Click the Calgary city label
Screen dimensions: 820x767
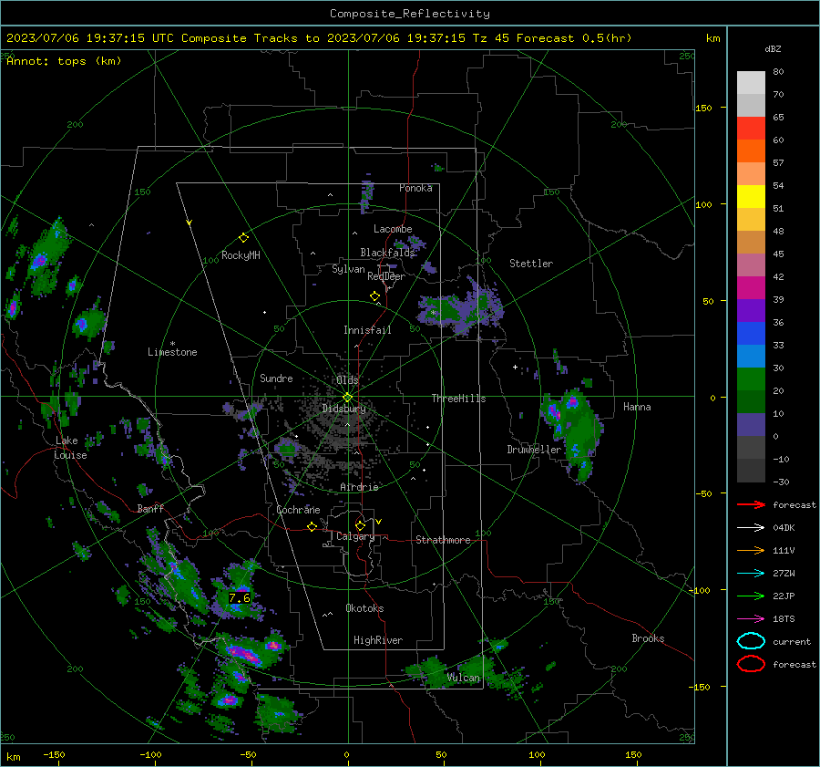[x=355, y=536]
